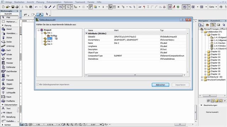Click the new document icon
The image size is (227, 127).
point(3,7)
